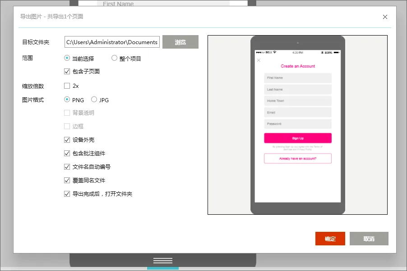The height and width of the screenshot is (271, 407).
Task: Toggle the 设备外壳 checkbox
Action: pos(67,140)
